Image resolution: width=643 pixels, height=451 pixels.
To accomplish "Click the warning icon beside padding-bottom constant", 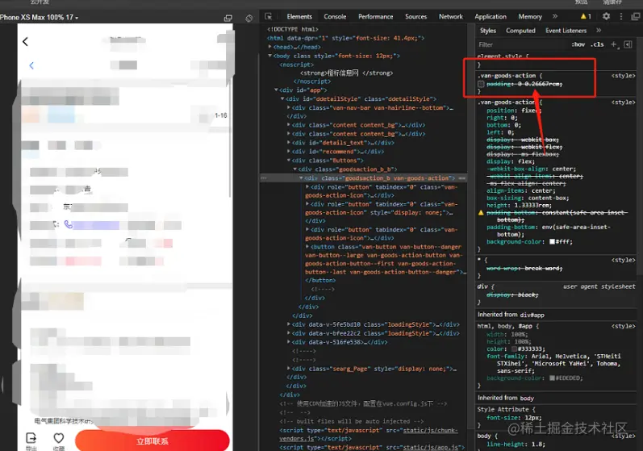I will click(481, 213).
